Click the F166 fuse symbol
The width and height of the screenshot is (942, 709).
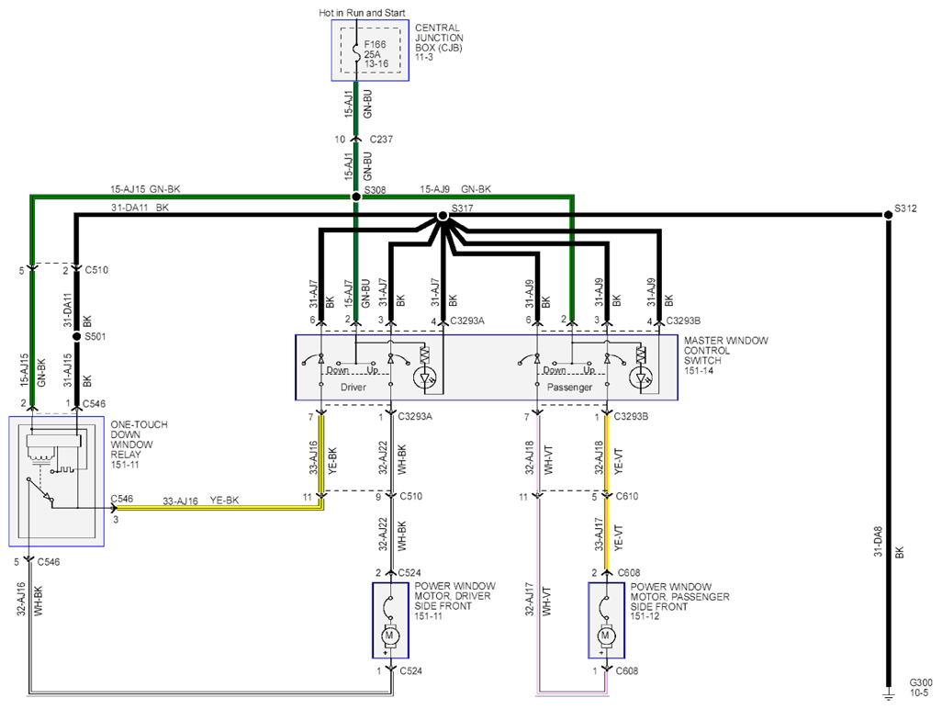coord(356,54)
